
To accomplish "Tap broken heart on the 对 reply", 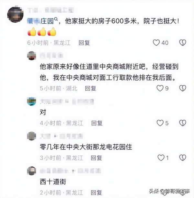I will coord(183,123).
